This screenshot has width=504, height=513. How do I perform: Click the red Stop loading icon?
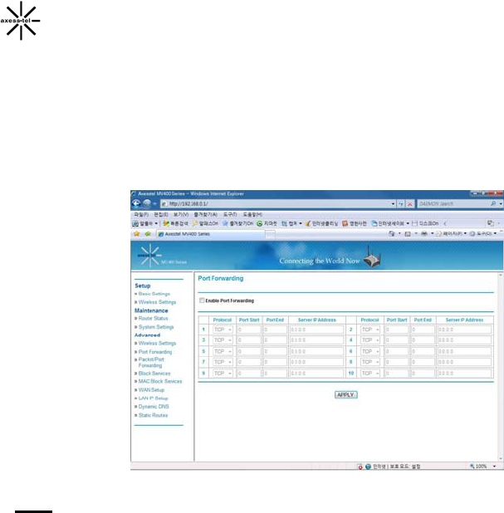(x=409, y=204)
